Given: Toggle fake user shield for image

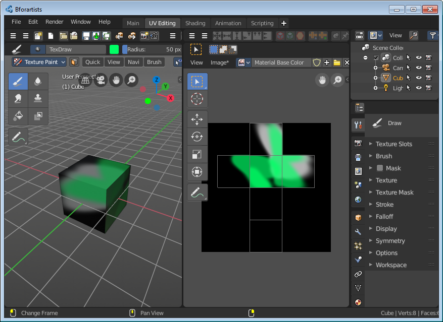Looking at the screenshot, I should click(x=317, y=62).
